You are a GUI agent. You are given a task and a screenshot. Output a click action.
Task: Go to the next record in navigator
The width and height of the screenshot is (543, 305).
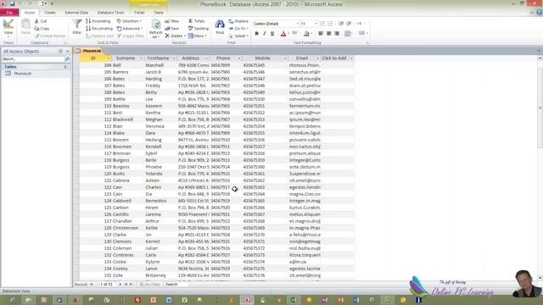click(120, 285)
